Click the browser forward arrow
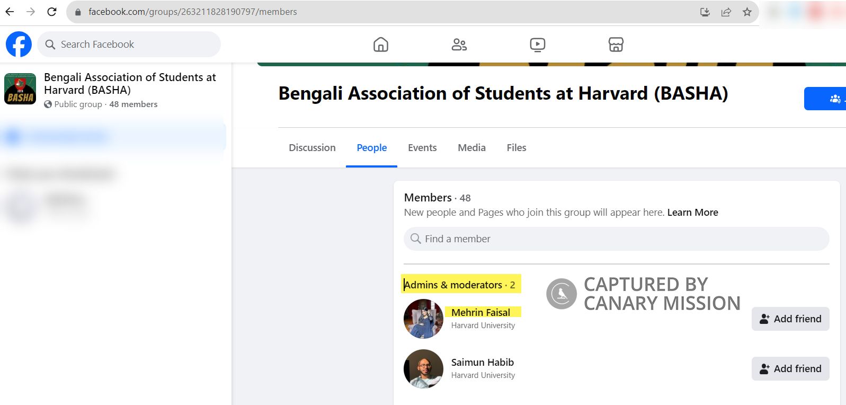Viewport: 846px width, 405px height. coord(31,12)
